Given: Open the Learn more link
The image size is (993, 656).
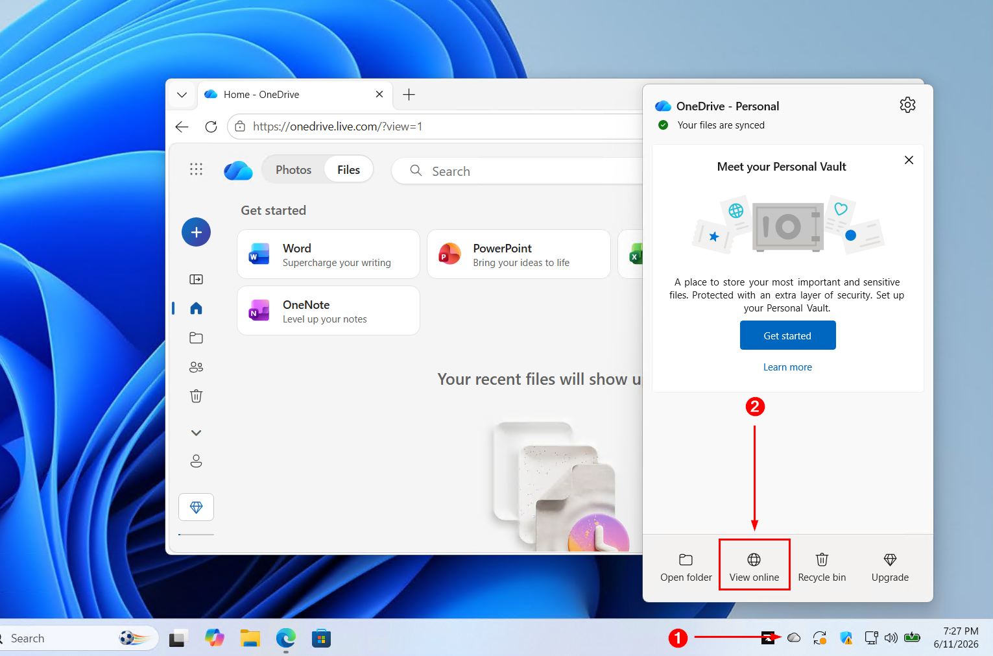Looking at the screenshot, I should click(x=787, y=367).
